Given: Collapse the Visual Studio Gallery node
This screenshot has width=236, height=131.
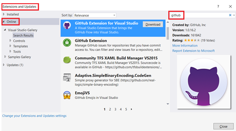Looking at the screenshot, I should [x=5, y=30].
